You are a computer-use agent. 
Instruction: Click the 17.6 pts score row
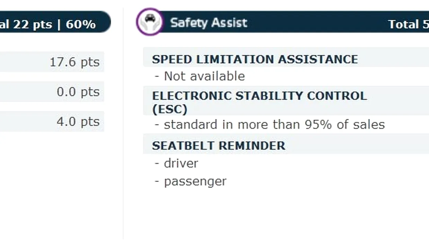52,62
